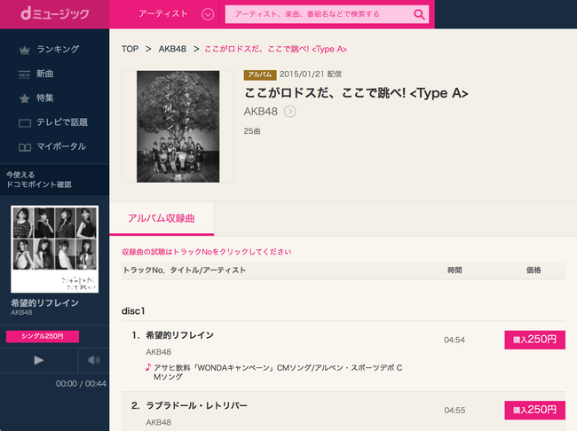Image resolution: width=577 pixels, height=431 pixels.
Task: Click the music note icon on track 1 tie-up
Action: click(x=148, y=367)
